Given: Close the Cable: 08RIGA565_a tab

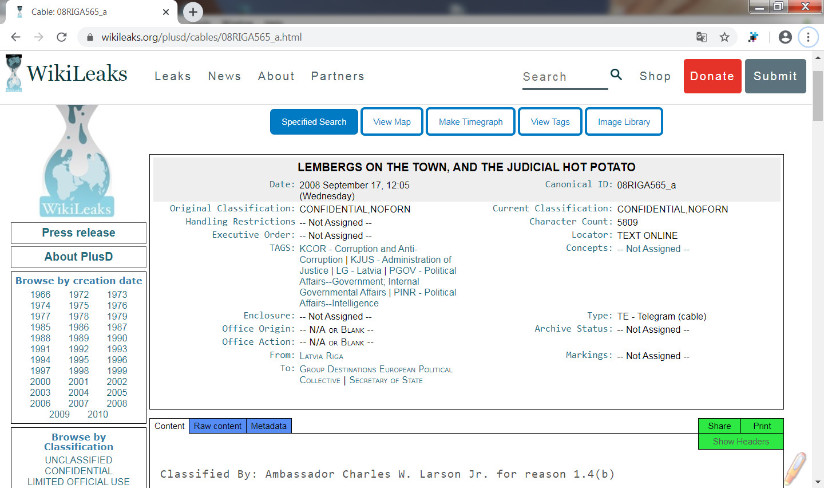Looking at the screenshot, I should coord(166,11).
